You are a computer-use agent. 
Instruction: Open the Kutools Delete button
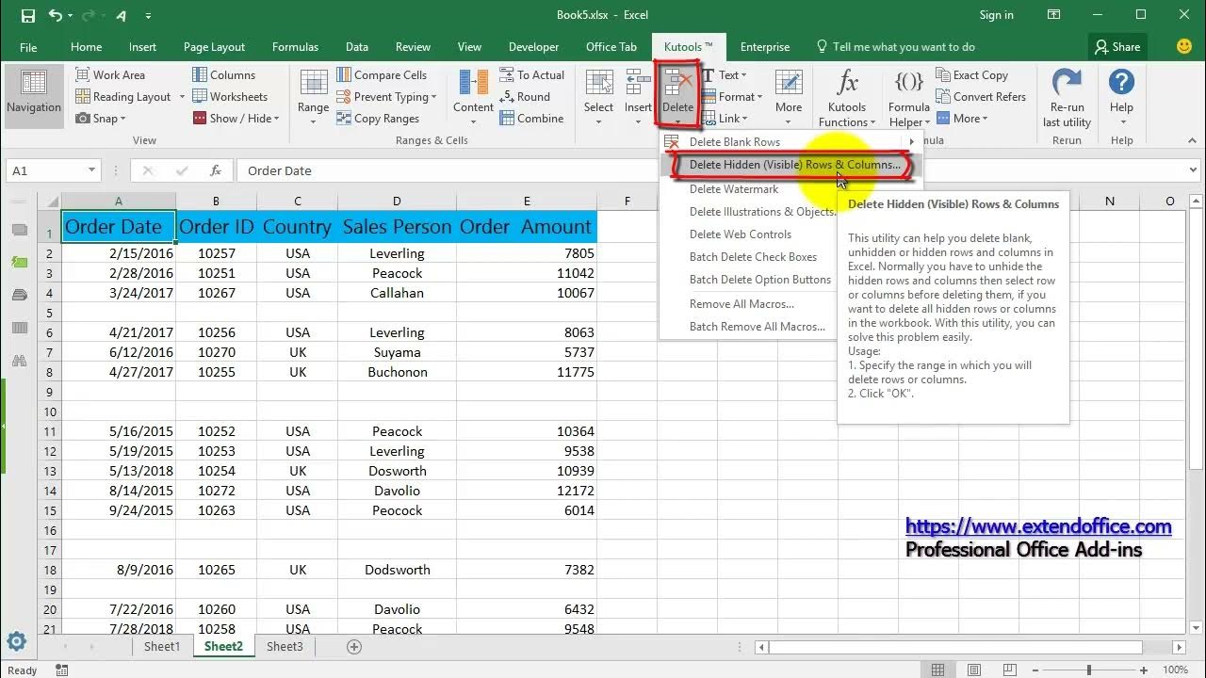click(x=677, y=95)
